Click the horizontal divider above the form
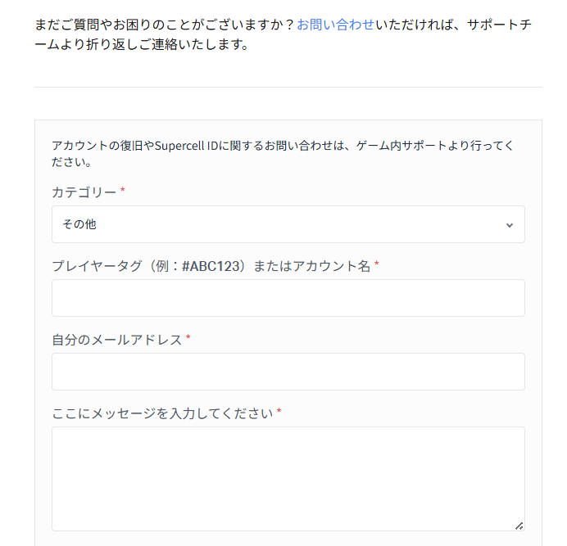The height and width of the screenshot is (546, 567). (288, 87)
